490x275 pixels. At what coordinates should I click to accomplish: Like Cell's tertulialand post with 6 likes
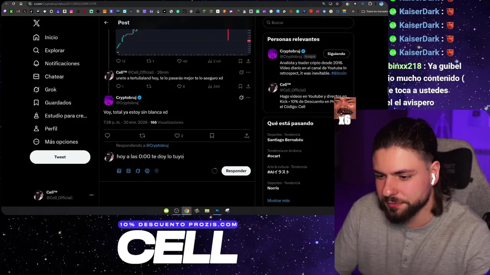(181, 86)
